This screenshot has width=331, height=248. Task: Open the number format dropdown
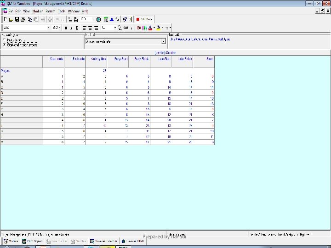(115, 28)
